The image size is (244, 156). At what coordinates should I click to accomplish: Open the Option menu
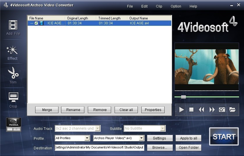(176, 6)
